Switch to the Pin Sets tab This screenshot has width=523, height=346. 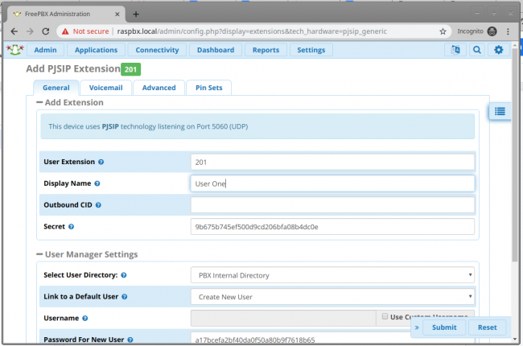209,88
